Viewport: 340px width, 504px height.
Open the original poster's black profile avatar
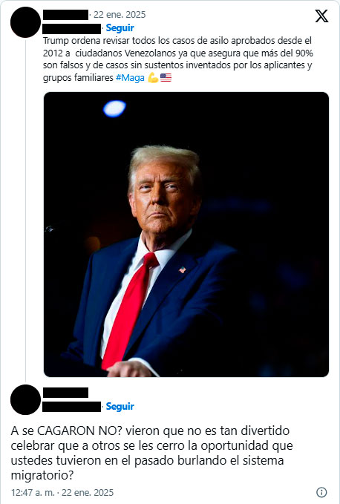point(25,22)
